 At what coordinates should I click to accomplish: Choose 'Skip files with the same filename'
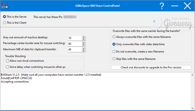click(114, 59)
